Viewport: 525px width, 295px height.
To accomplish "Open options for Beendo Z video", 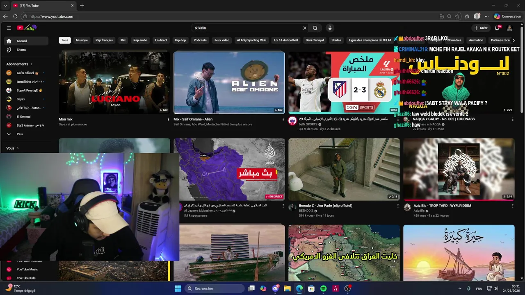I will coord(398,206).
